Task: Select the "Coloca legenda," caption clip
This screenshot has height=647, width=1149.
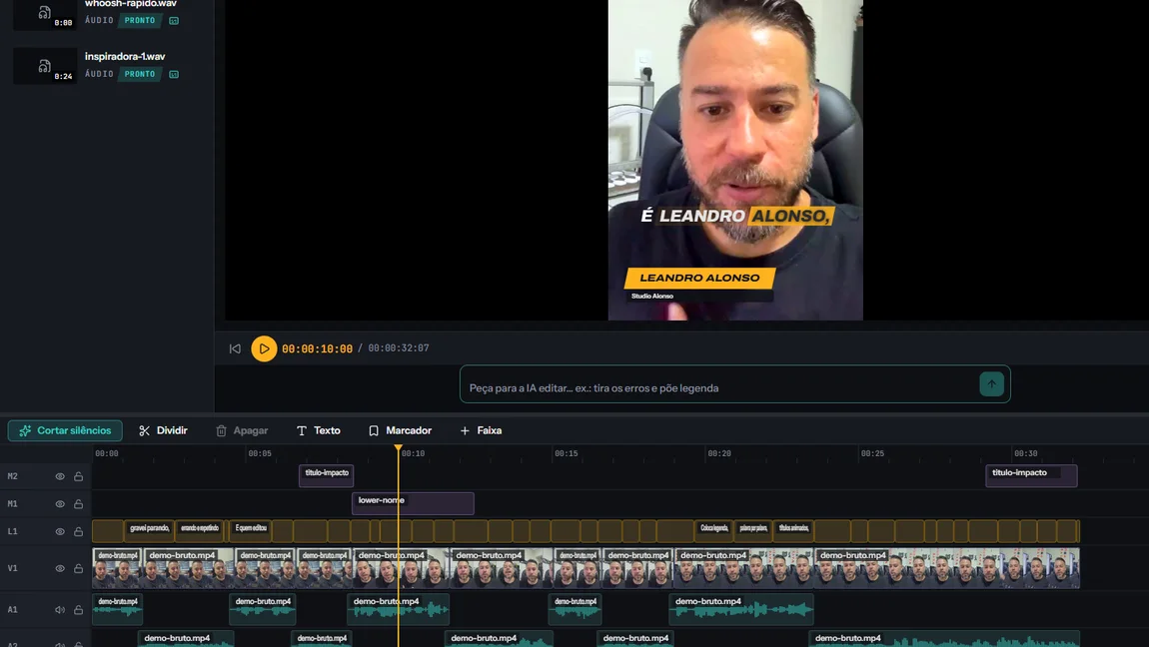Action: [x=714, y=530]
